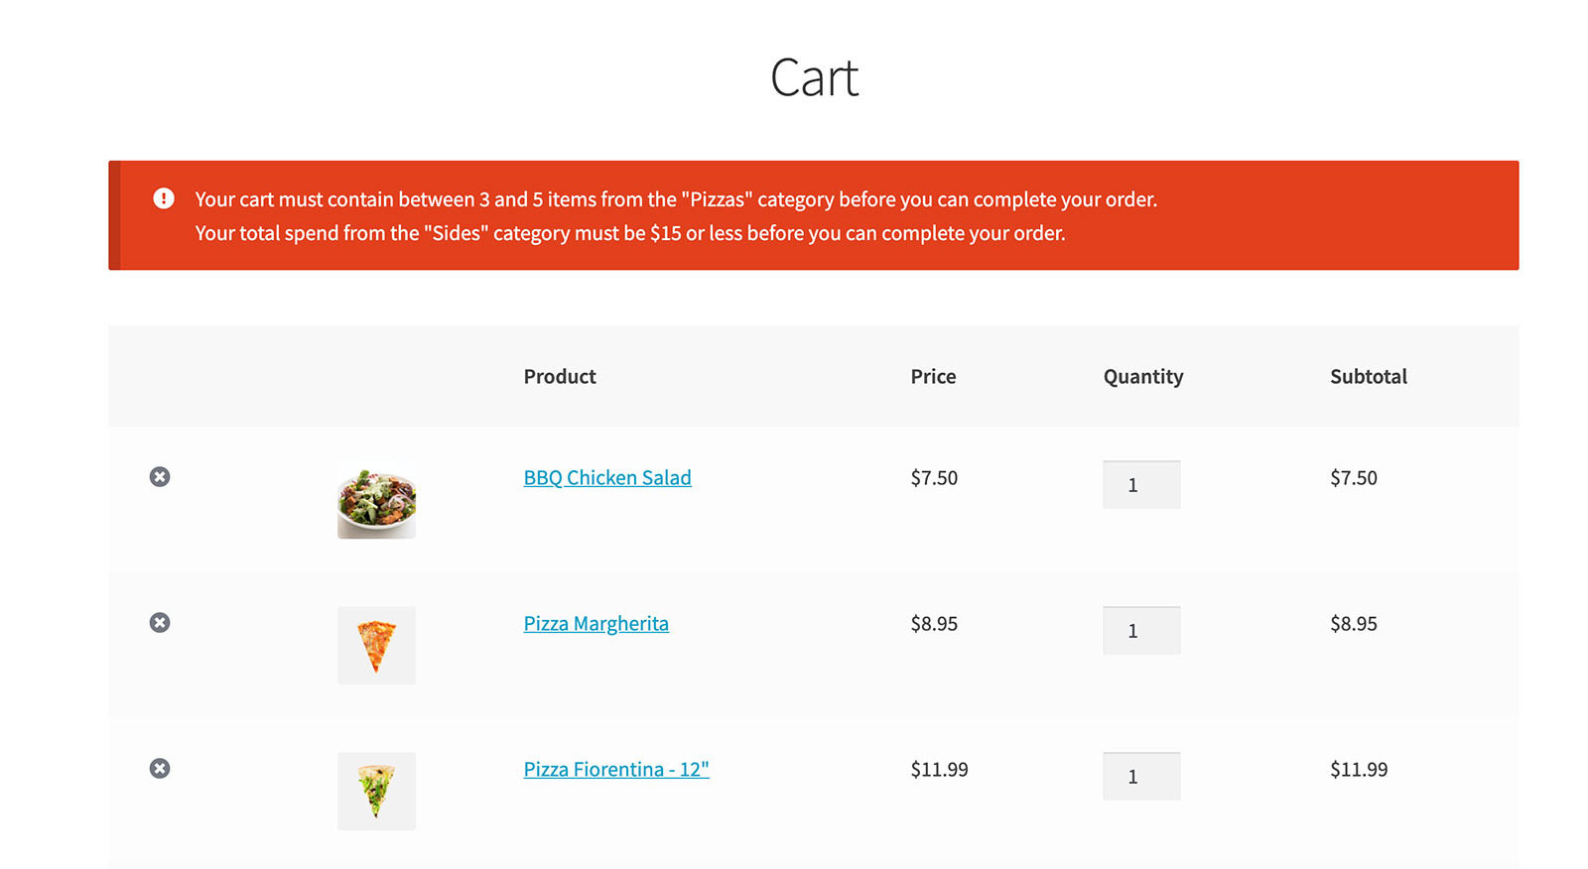Remove BBQ Chicken Salad from cart
Image resolution: width=1588 pixels, height=869 pixels.
(160, 477)
